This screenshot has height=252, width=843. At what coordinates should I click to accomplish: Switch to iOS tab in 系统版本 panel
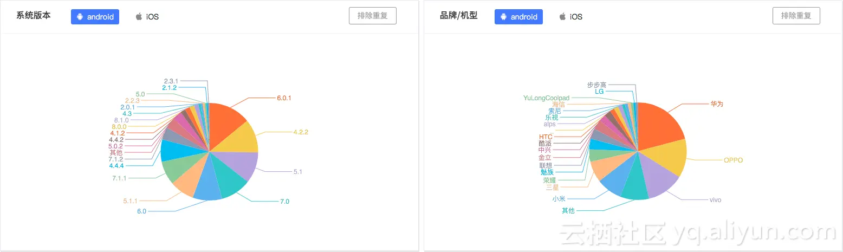(147, 17)
